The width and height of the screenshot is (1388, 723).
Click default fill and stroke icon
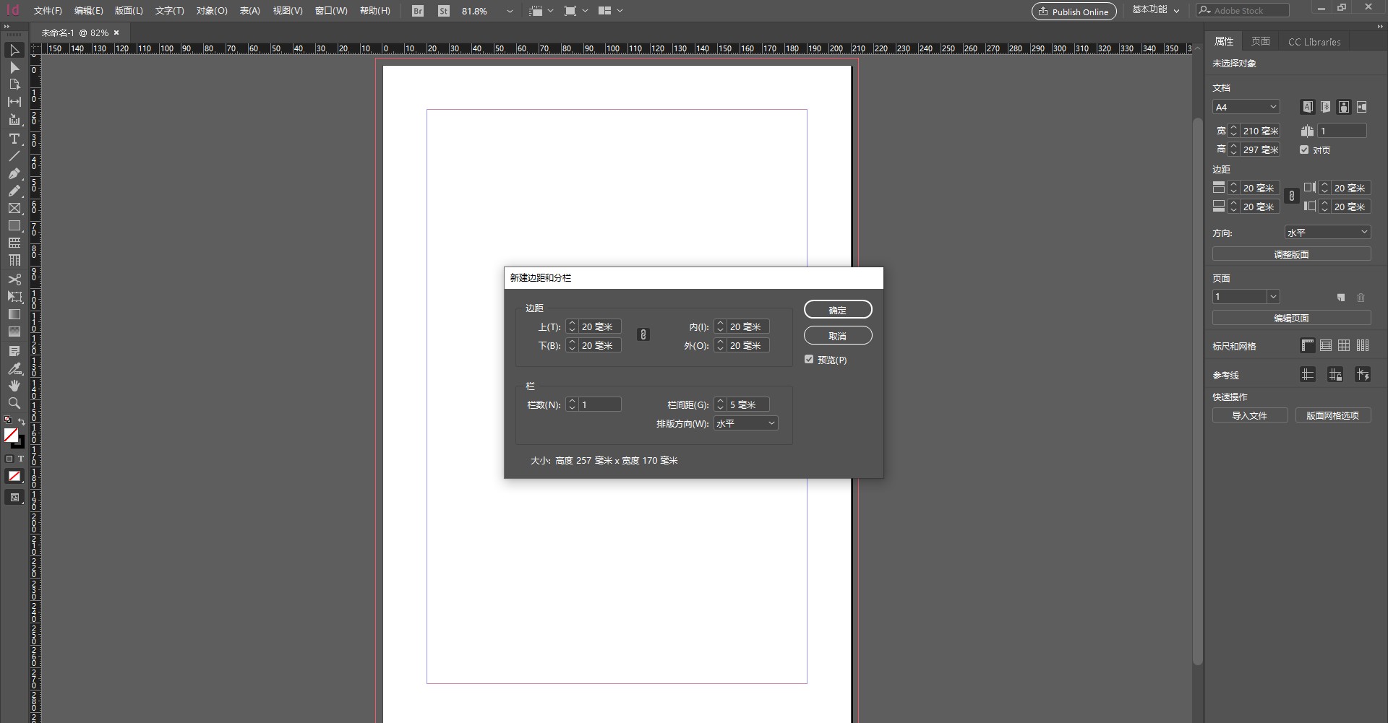8,420
